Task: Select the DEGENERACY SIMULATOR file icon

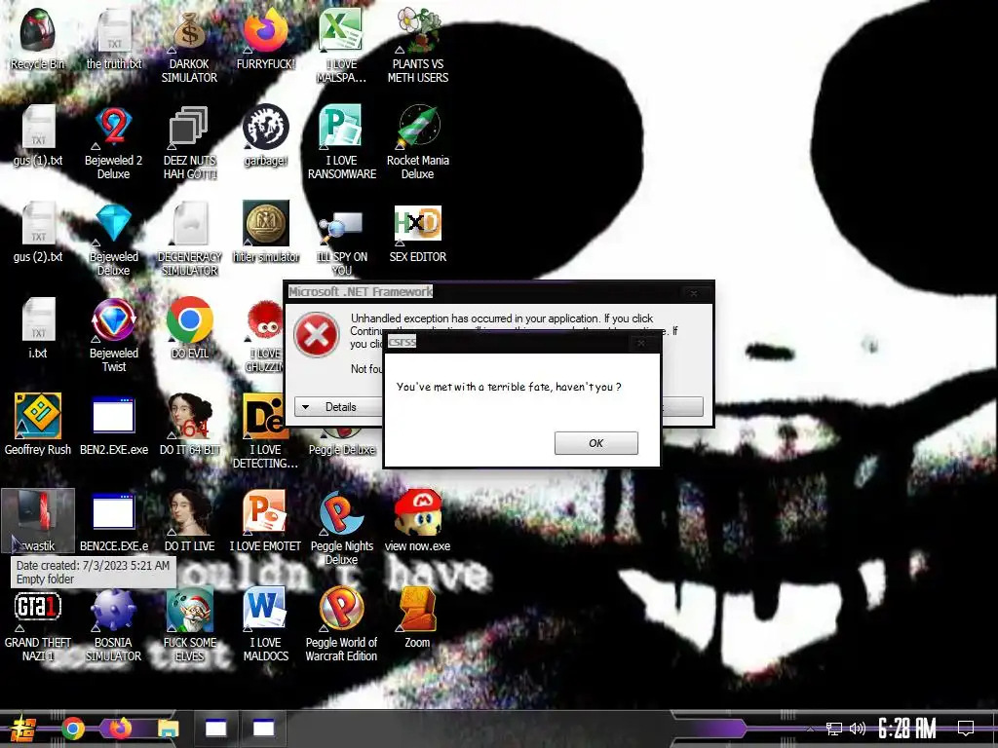Action: (x=190, y=240)
